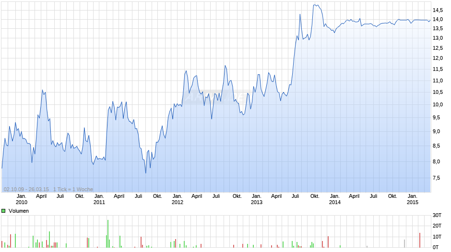Click the 14,5 price axis label

click(x=438, y=11)
